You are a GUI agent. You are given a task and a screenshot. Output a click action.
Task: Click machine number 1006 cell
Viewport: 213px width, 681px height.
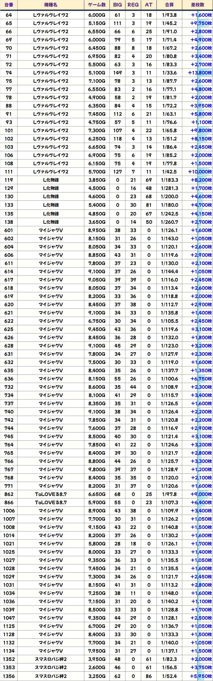click(x=9, y=511)
